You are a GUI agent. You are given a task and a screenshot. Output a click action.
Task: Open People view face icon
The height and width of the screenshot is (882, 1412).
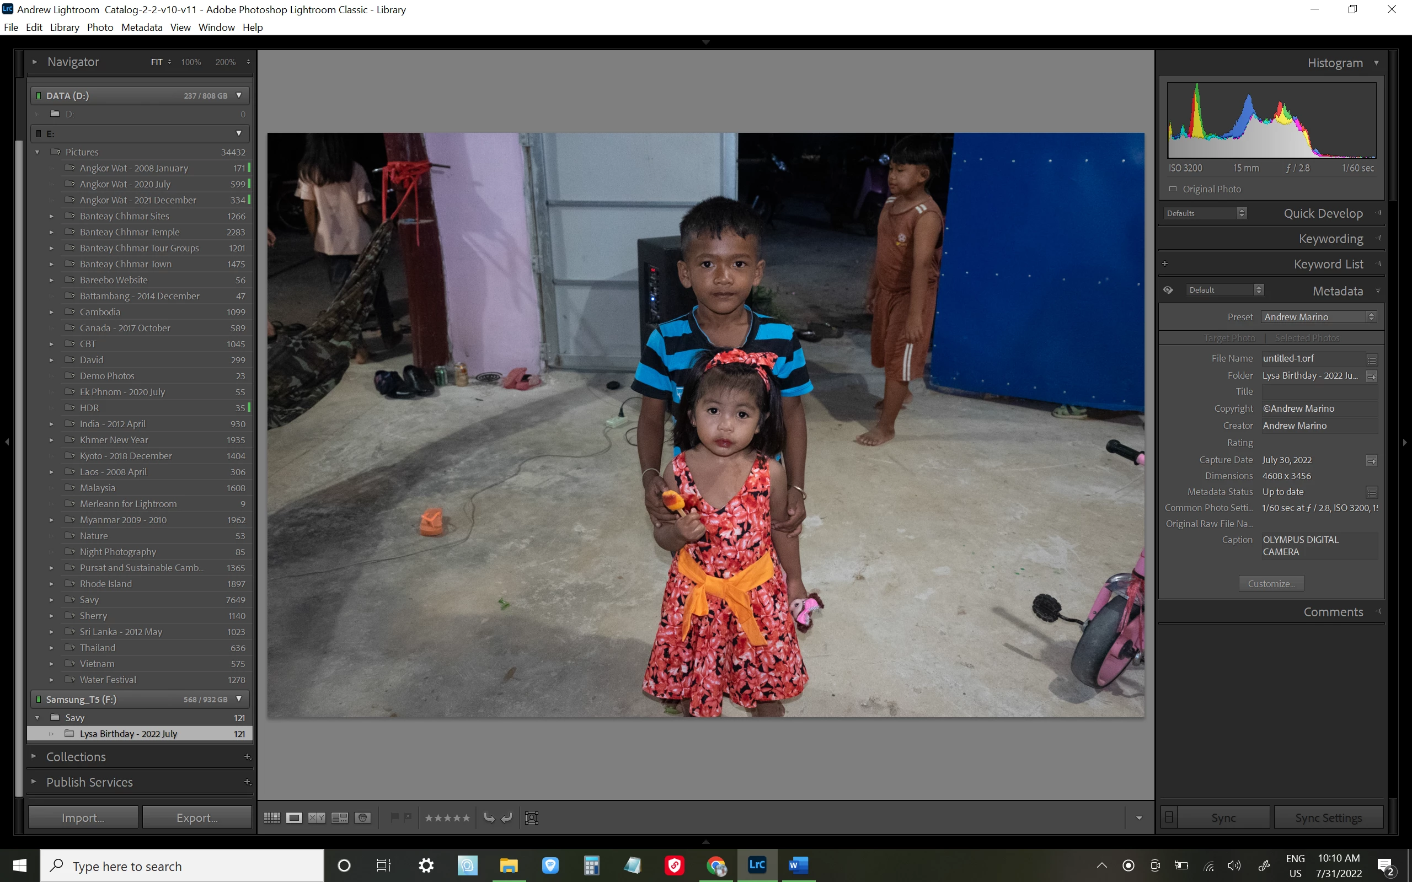click(x=362, y=818)
